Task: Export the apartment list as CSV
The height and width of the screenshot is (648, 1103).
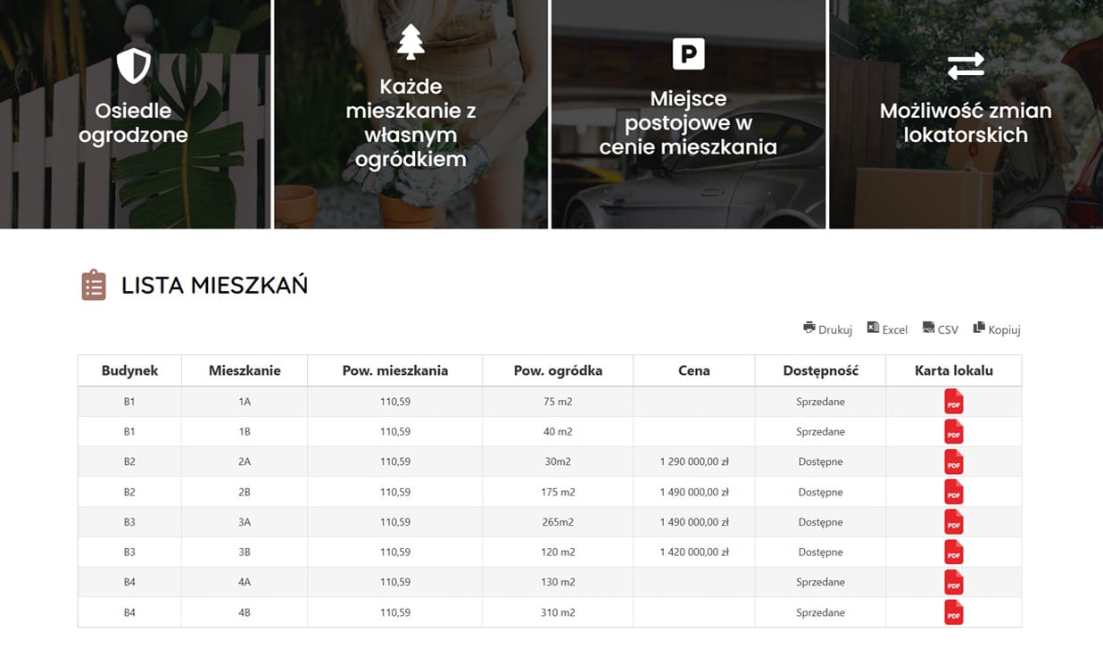Action: tap(941, 329)
